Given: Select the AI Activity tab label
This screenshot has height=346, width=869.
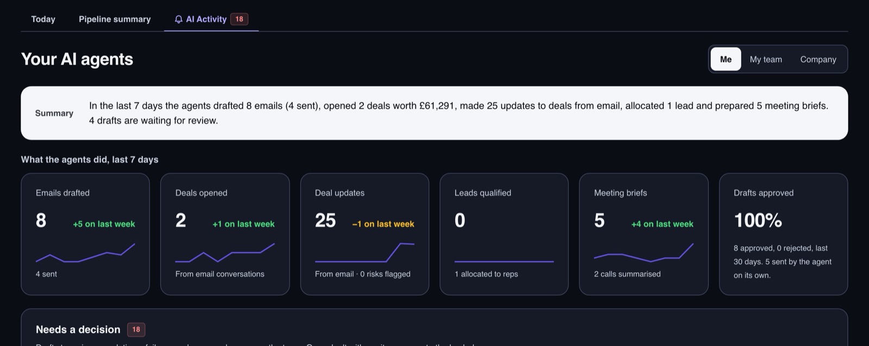Looking at the screenshot, I should coord(206,19).
